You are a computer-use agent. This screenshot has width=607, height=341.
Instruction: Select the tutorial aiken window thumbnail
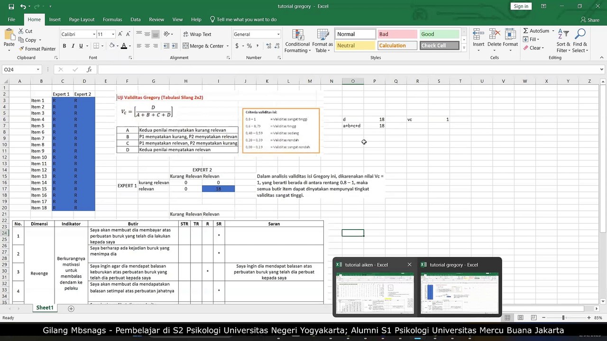coord(375,293)
